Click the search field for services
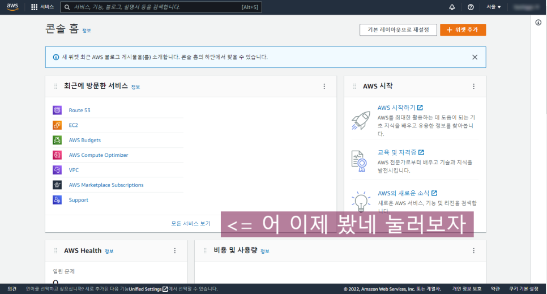 coord(161,7)
